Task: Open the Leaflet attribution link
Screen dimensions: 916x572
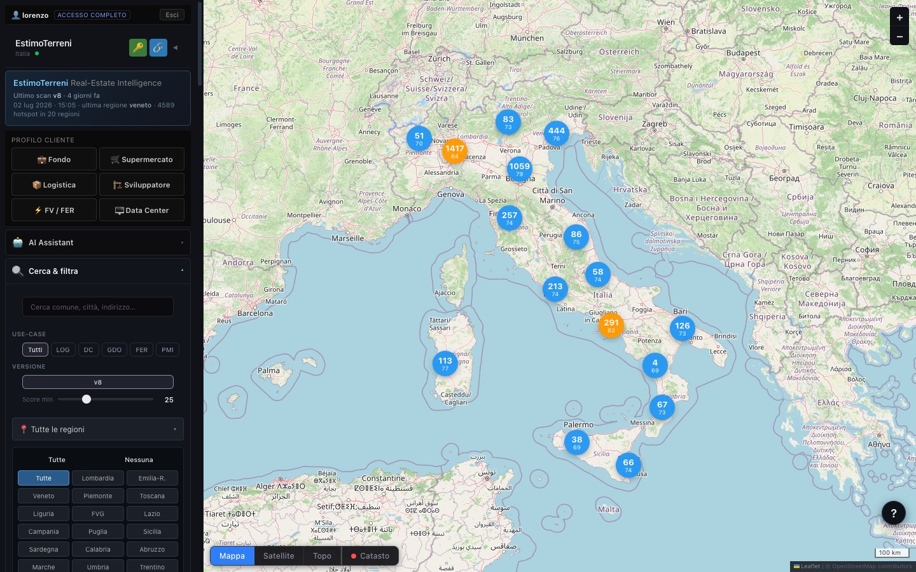Action: pyautogui.click(x=807, y=566)
